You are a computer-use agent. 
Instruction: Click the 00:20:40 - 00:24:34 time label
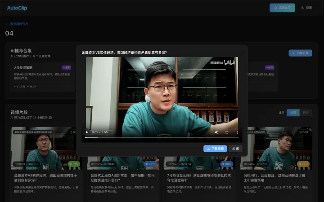(x=179, y=164)
